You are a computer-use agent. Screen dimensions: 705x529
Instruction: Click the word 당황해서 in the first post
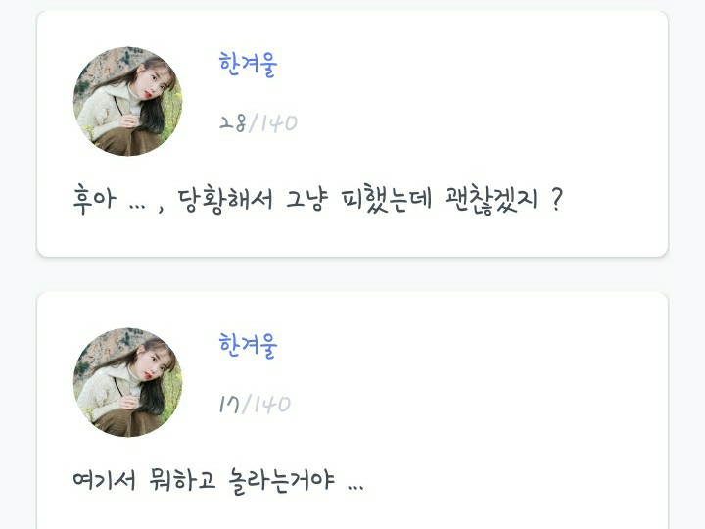click(225, 199)
